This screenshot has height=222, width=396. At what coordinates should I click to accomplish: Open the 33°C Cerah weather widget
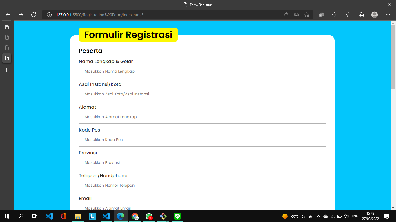coord(297,216)
